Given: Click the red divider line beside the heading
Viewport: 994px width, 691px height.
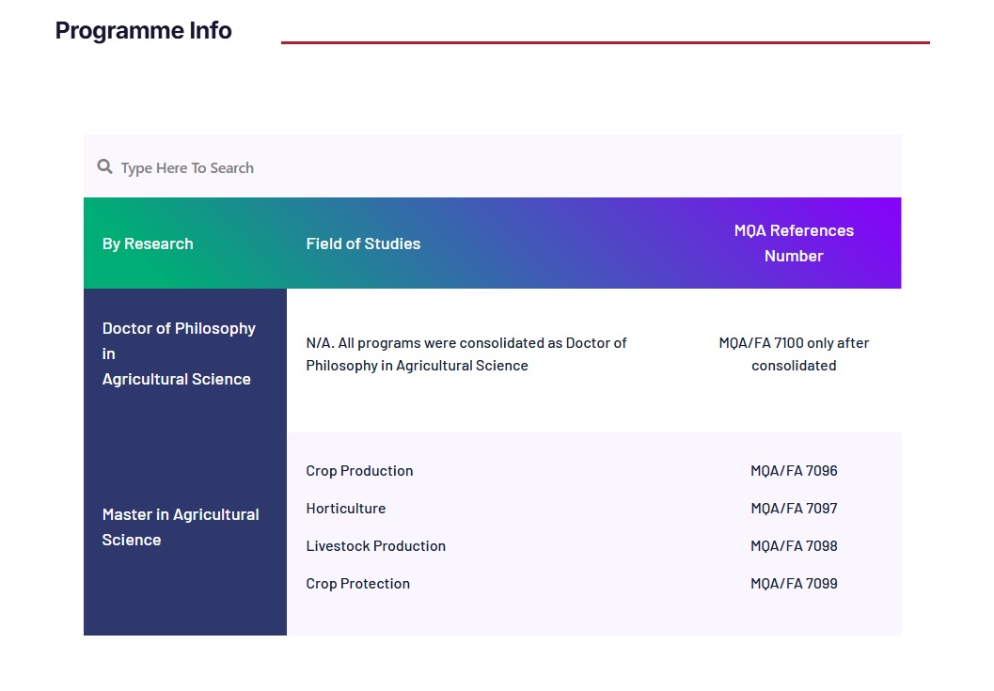Looking at the screenshot, I should pos(605,42).
